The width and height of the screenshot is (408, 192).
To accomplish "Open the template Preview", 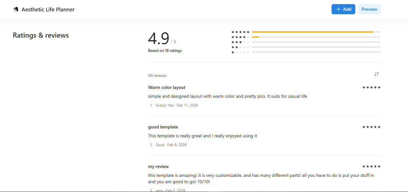I will pyautogui.click(x=369, y=9).
